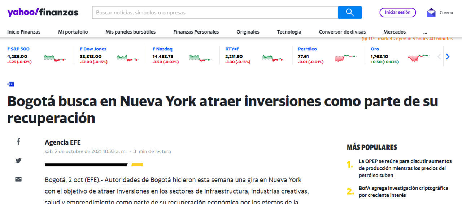Share article via Facebook icon
462x204 pixels.
click(18, 142)
